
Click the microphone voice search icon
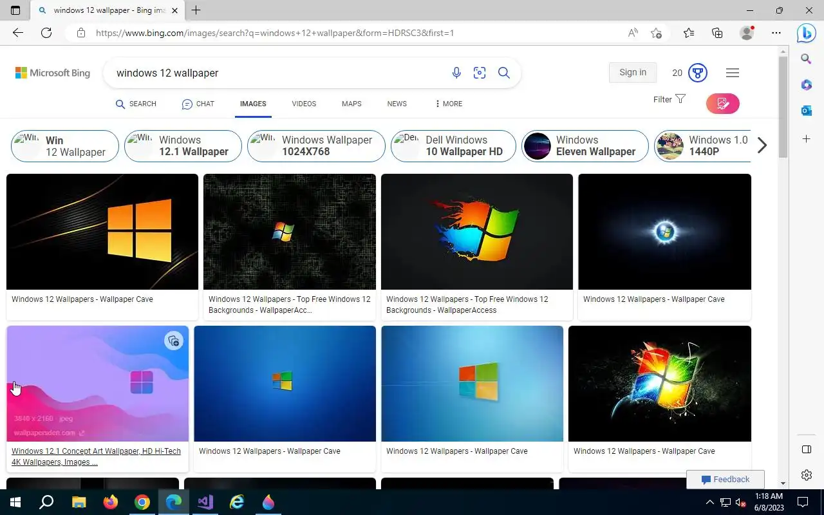tap(456, 73)
